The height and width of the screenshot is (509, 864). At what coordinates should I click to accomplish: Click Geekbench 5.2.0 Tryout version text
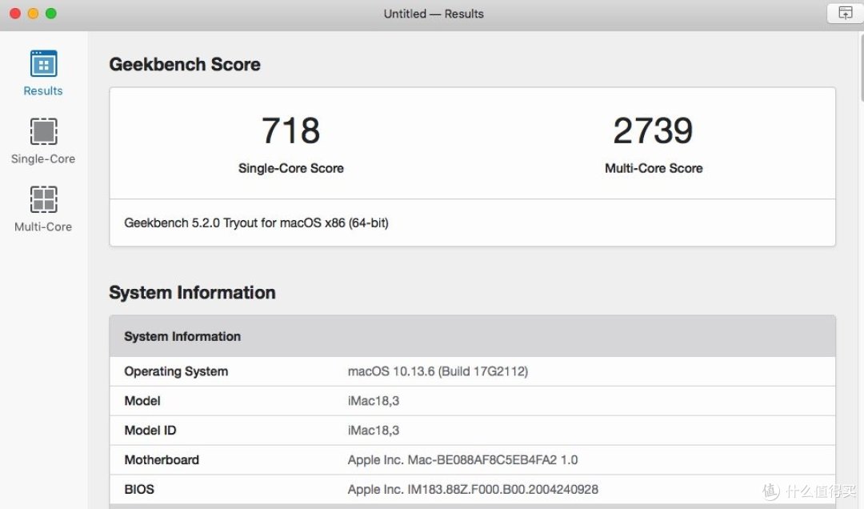click(256, 222)
